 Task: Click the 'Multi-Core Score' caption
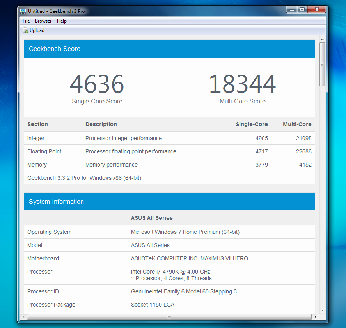pyautogui.click(x=243, y=101)
